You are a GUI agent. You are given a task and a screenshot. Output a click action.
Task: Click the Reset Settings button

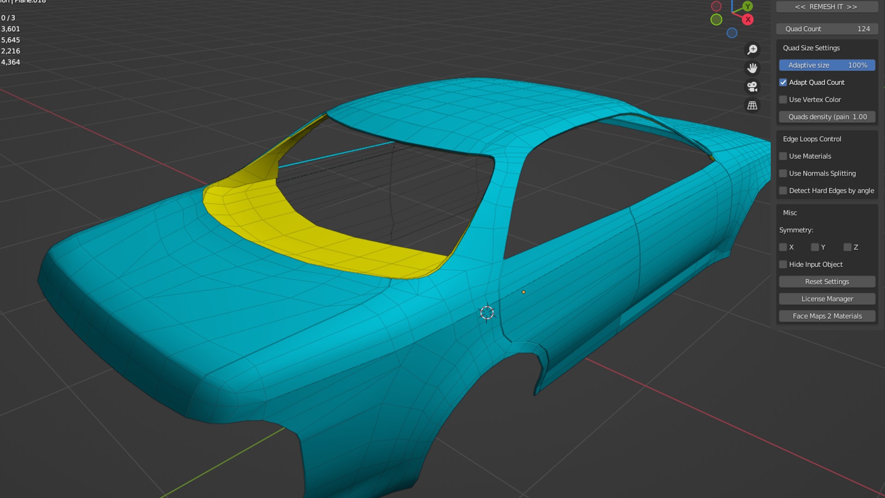827,282
